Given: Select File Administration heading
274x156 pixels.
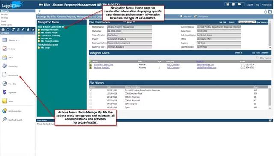Looking at the screenshot, I should pos(48,45).
